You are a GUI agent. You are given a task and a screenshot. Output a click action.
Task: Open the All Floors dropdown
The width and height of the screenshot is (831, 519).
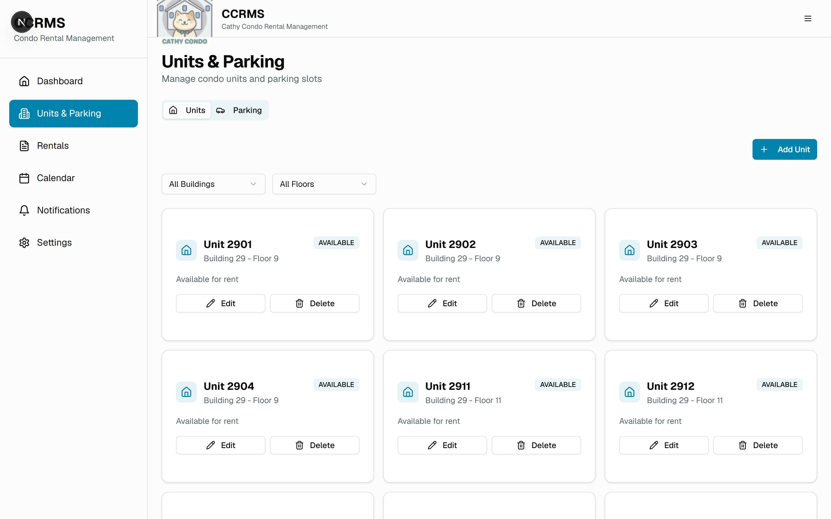[324, 184]
